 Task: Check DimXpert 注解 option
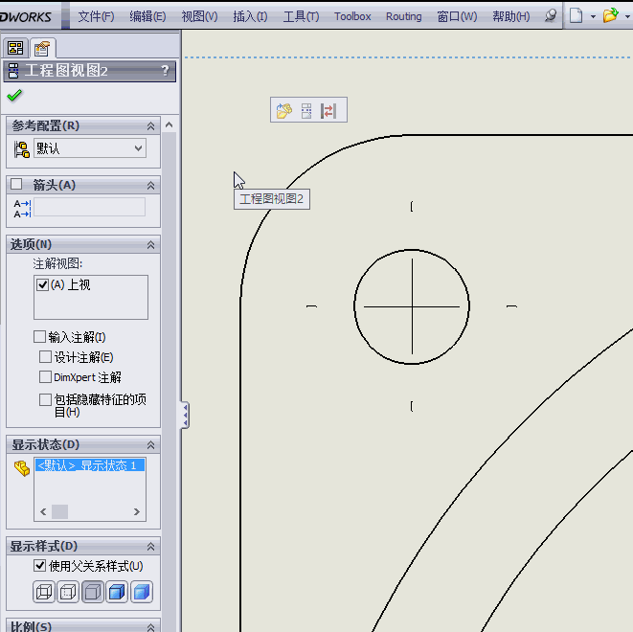[45, 377]
